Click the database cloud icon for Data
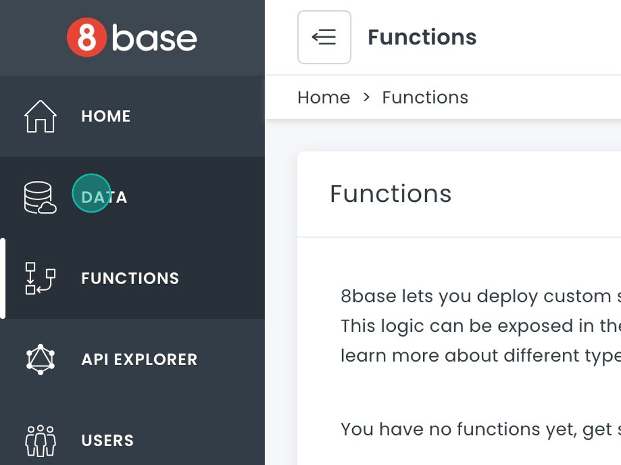621x465 pixels. (x=40, y=198)
